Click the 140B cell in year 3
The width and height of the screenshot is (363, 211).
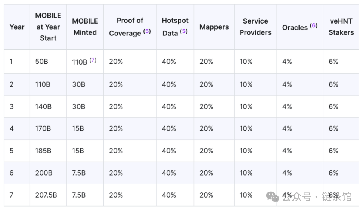pos(43,106)
